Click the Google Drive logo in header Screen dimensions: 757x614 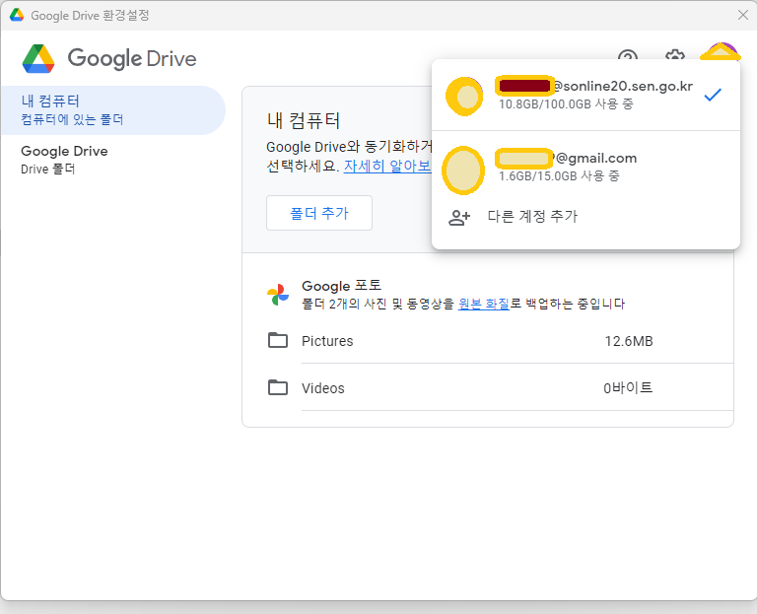pos(109,58)
